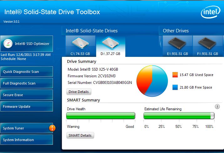224x153 pixels.
Task: Click the Intel Solid-State Drives header
Action: pos(91,31)
